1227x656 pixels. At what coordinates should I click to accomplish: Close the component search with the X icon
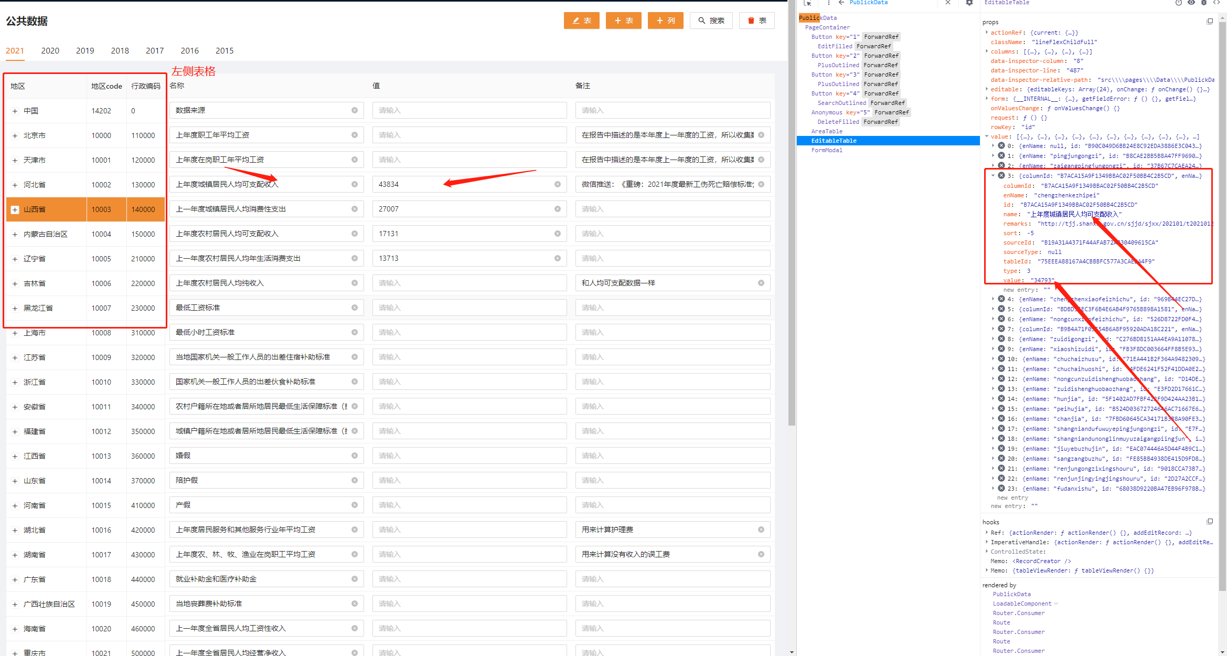pyautogui.click(x=948, y=4)
